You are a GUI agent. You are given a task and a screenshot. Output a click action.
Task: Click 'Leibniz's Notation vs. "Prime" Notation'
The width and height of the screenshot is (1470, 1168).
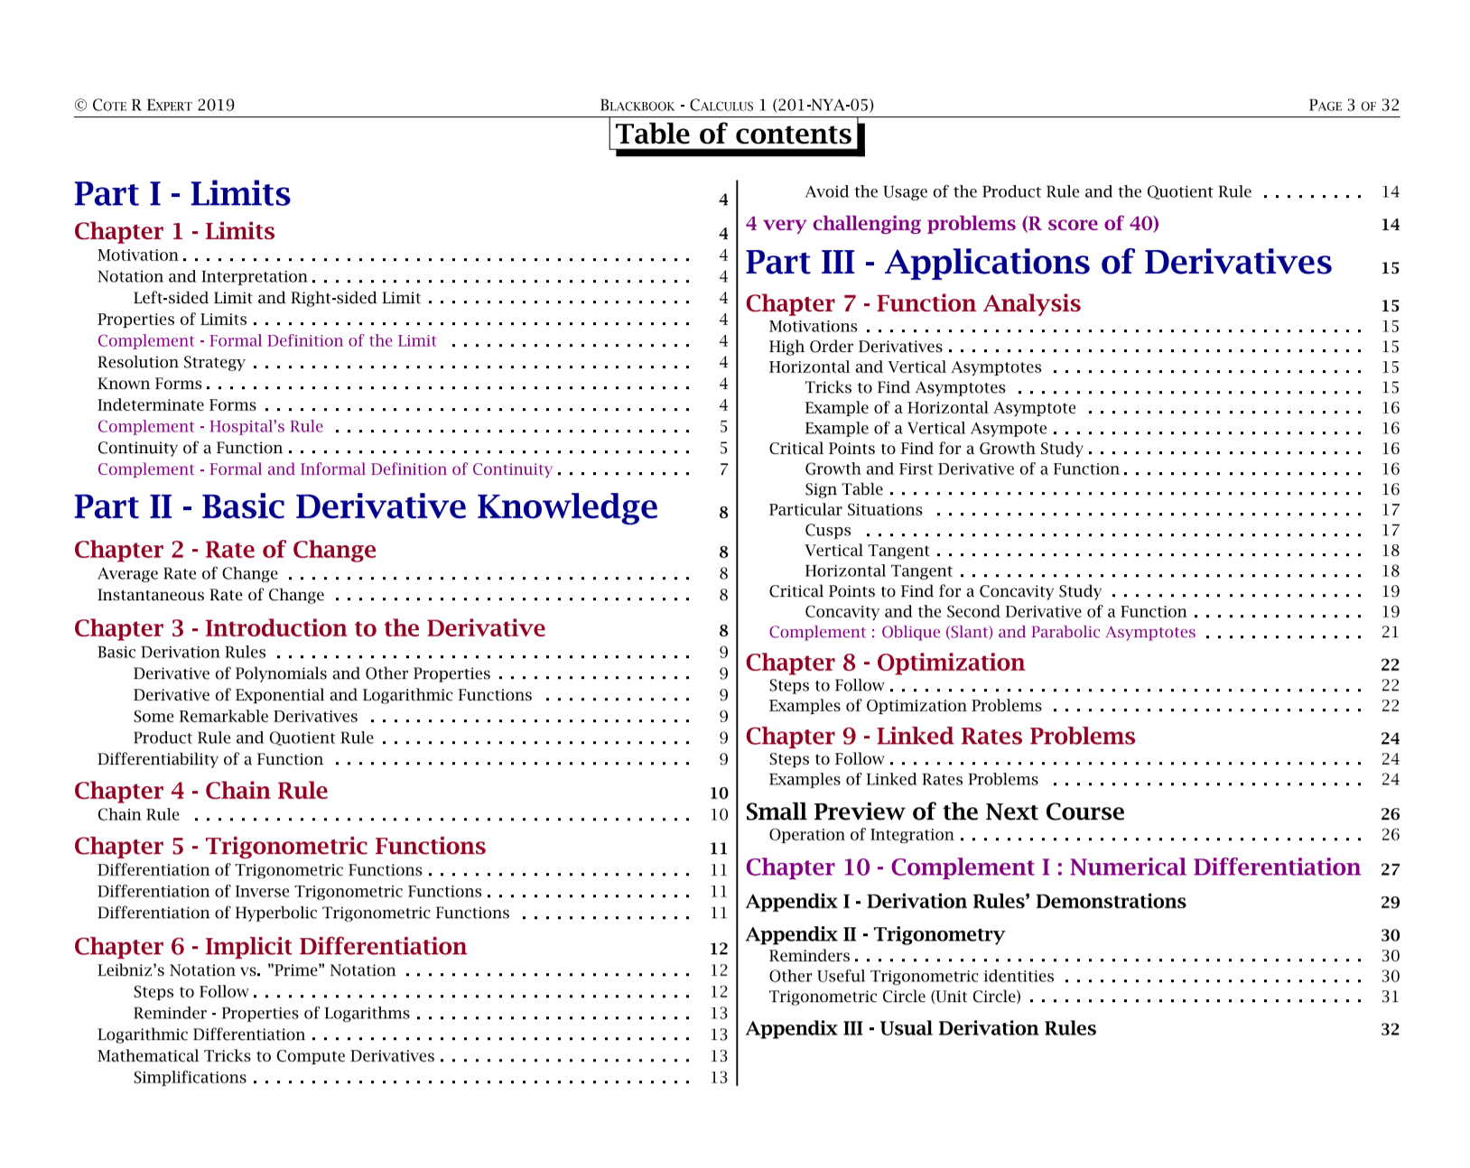(x=247, y=970)
